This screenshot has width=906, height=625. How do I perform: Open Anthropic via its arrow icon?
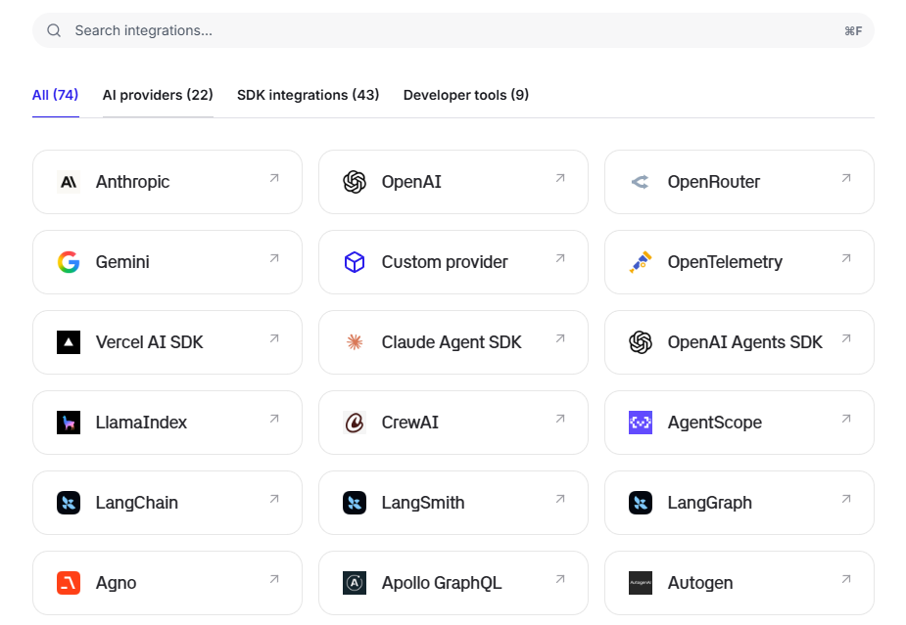coord(274,178)
